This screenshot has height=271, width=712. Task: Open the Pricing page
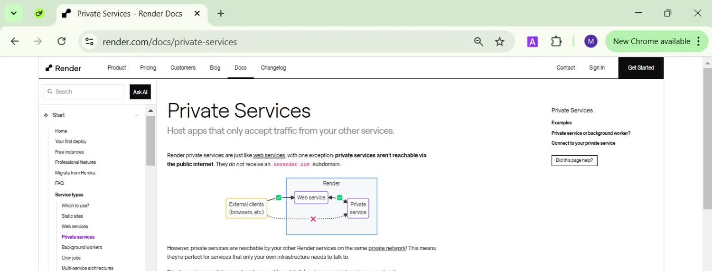tap(148, 68)
